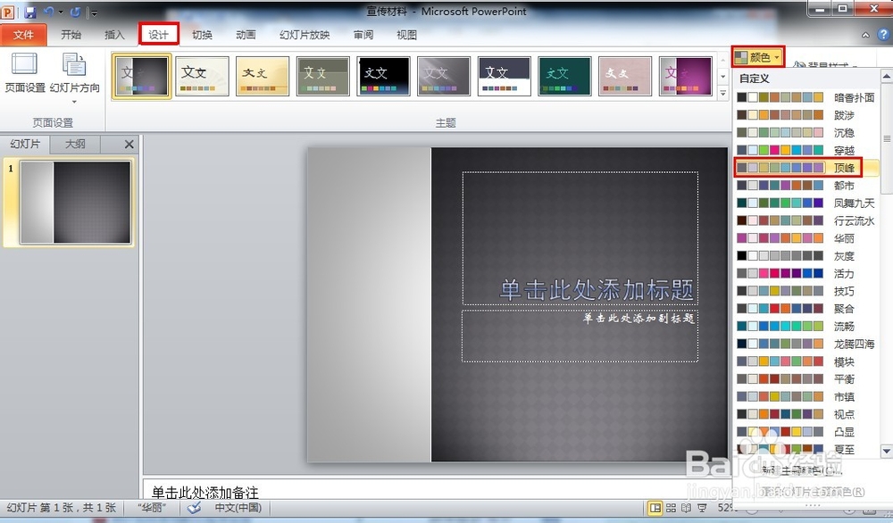Toggle Normal view button in status bar
The width and height of the screenshot is (893, 523).
point(656,508)
